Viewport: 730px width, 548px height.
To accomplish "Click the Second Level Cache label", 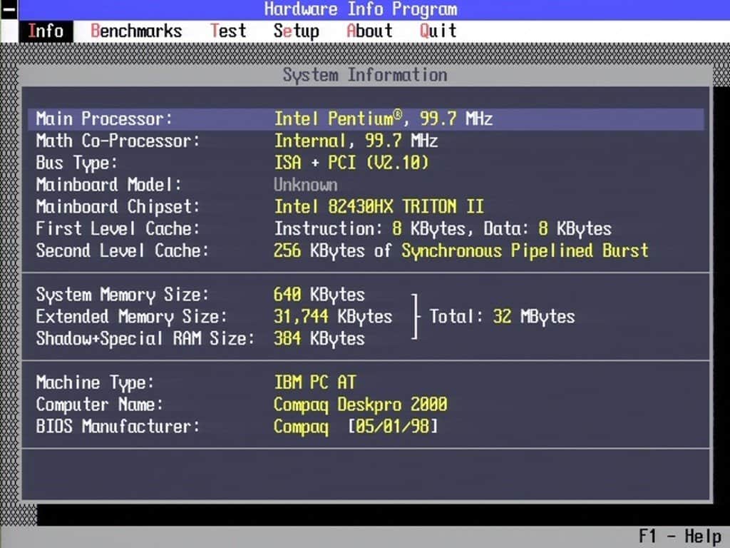I will point(123,250).
